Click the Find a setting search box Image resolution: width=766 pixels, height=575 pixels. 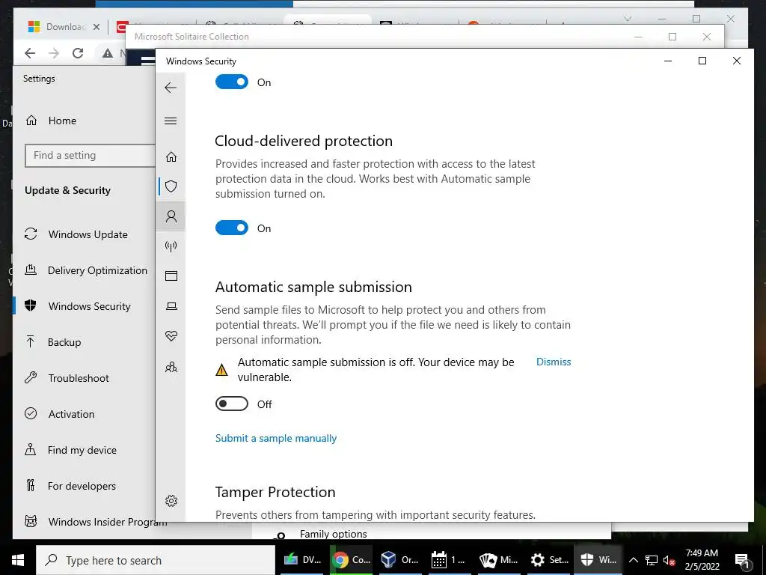tap(90, 156)
